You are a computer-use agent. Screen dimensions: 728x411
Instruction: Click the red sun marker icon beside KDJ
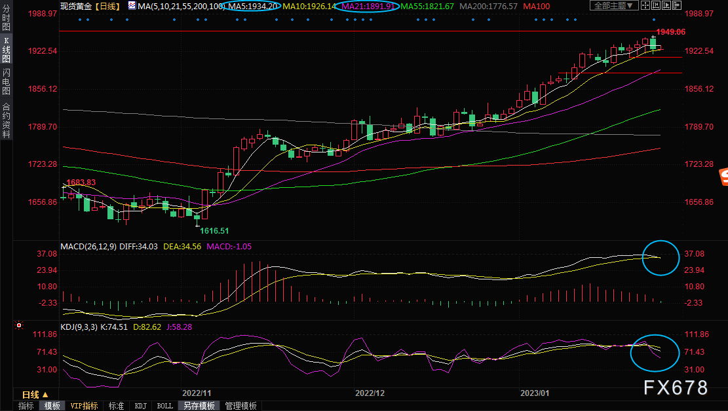click(19, 326)
